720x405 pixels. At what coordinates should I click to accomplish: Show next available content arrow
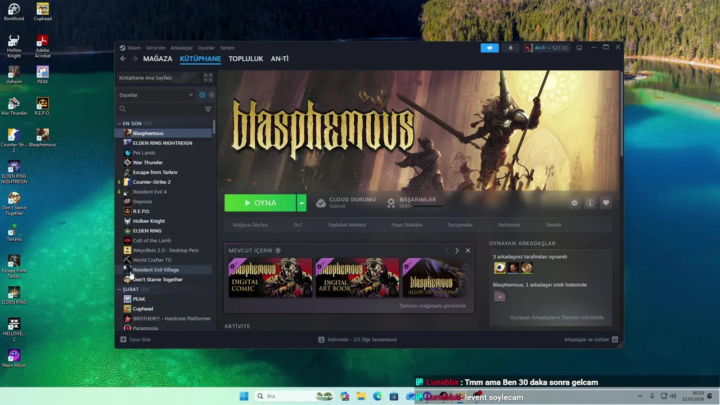tap(457, 250)
